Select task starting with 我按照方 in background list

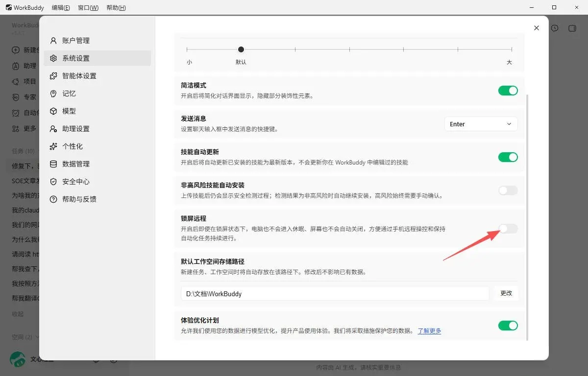(x=25, y=283)
